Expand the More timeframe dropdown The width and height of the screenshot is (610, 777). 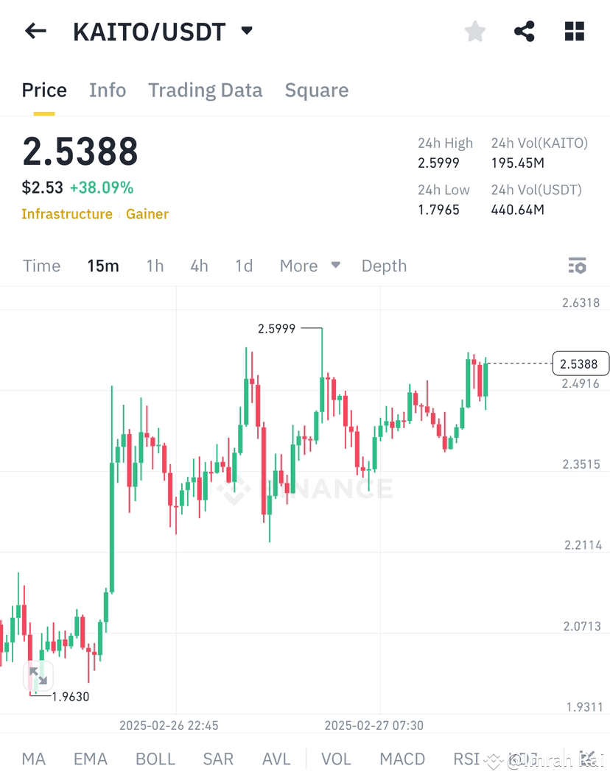pos(309,266)
